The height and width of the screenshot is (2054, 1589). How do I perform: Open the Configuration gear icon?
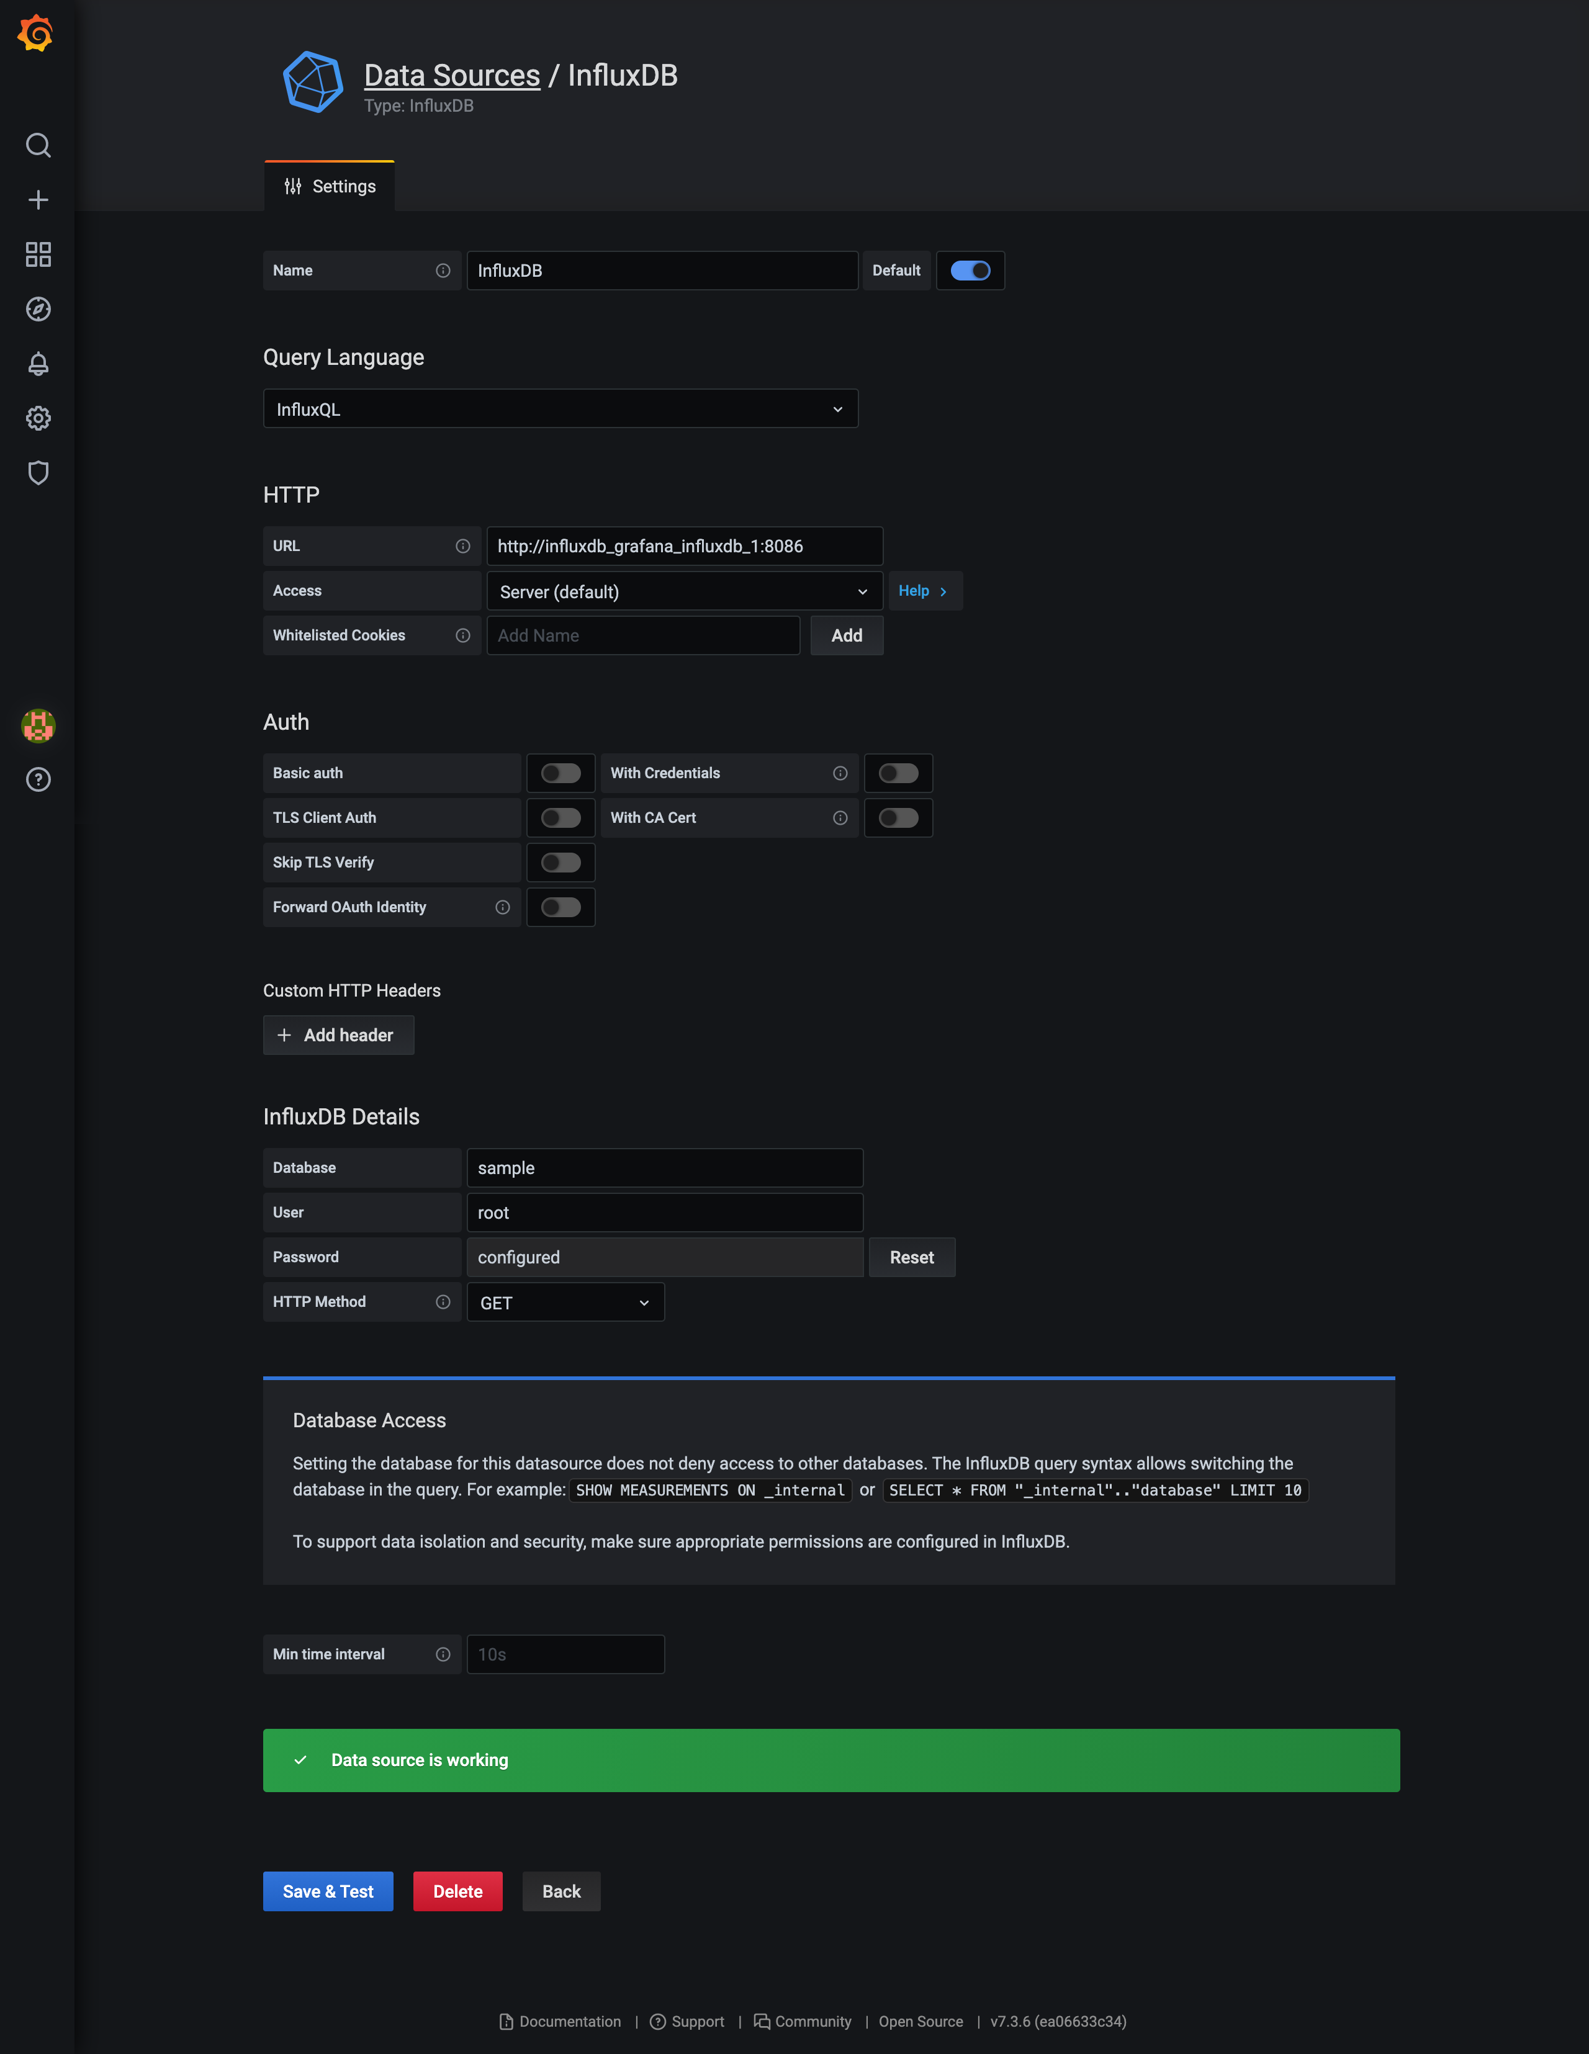click(38, 418)
